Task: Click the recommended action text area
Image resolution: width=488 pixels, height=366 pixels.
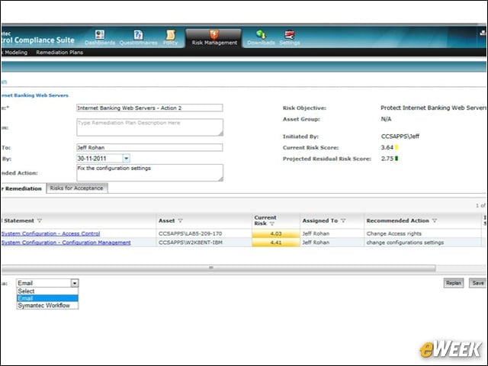Action: [149, 173]
